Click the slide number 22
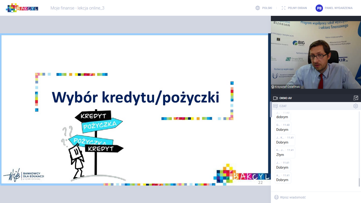The width and height of the screenshot is (361, 203). (260, 182)
